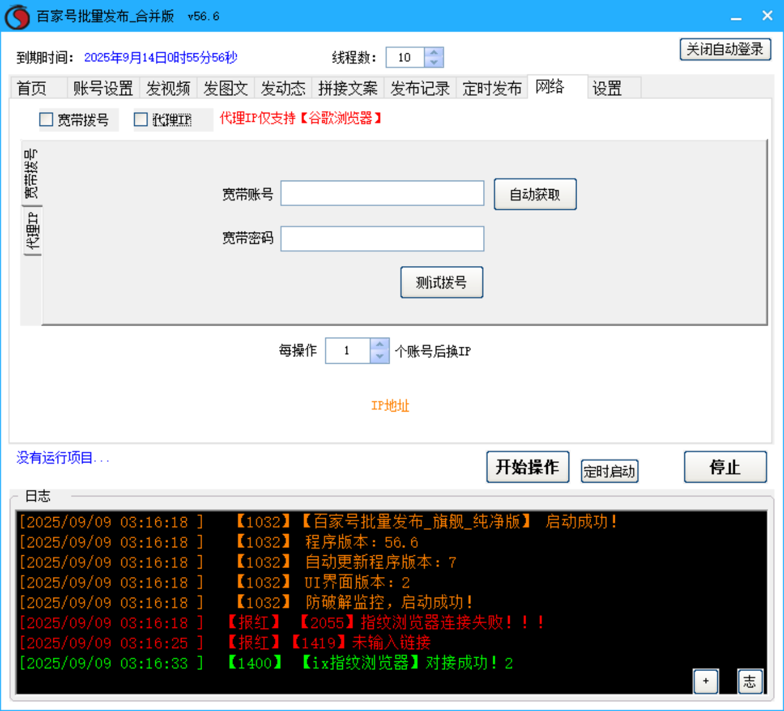This screenshot has height=711, width=784.
Task: Increase 线程数 with the up arrow
Action: pyautogui.click(x=434, y=52)
